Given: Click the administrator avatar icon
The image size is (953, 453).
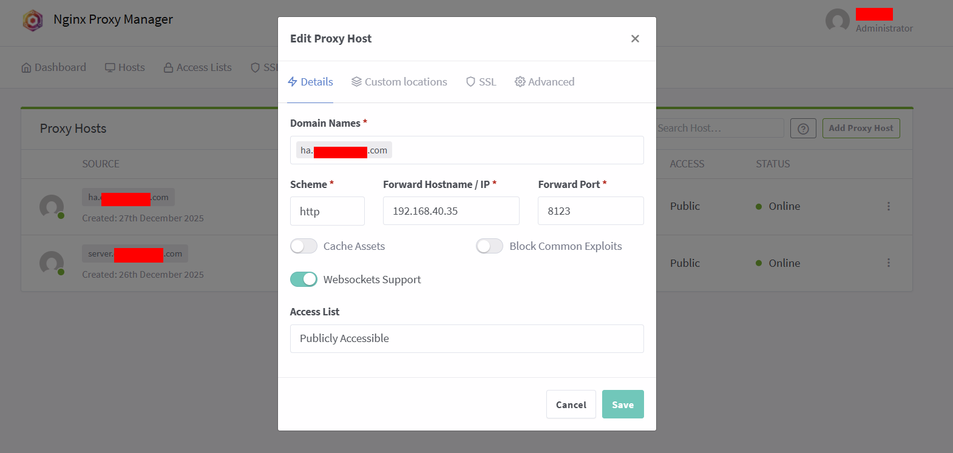Looking at the screenshot, I should [x=838, y=21].
